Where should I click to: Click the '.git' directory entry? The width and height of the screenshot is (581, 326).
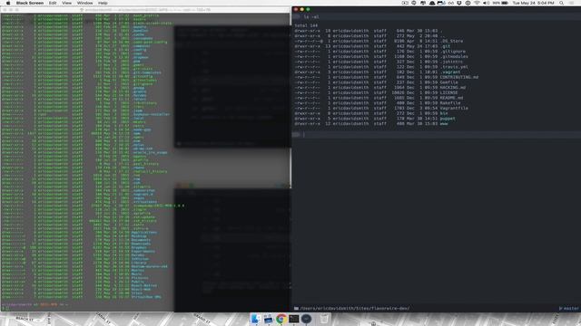pos(446,46)
